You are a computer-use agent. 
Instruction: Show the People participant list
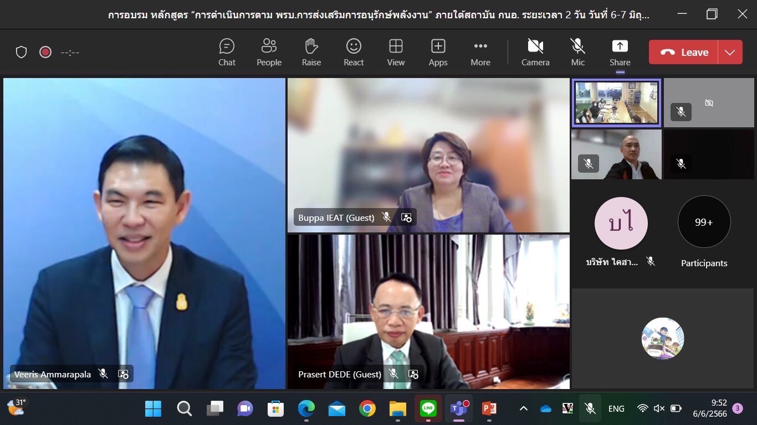[269, 52]
